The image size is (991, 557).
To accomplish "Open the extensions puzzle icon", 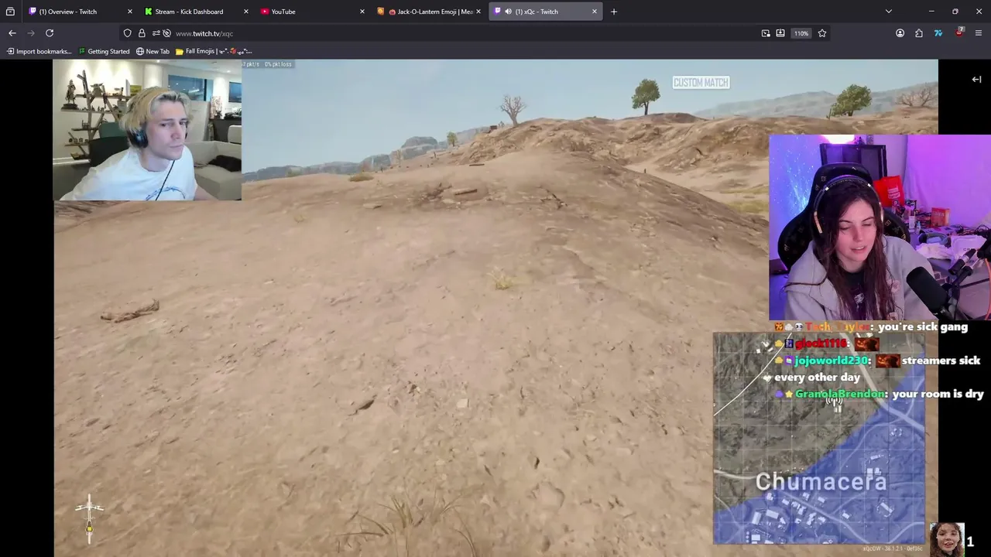I will tap(919, 33).
